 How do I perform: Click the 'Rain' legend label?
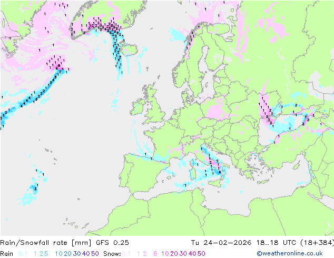pos(7,254)
